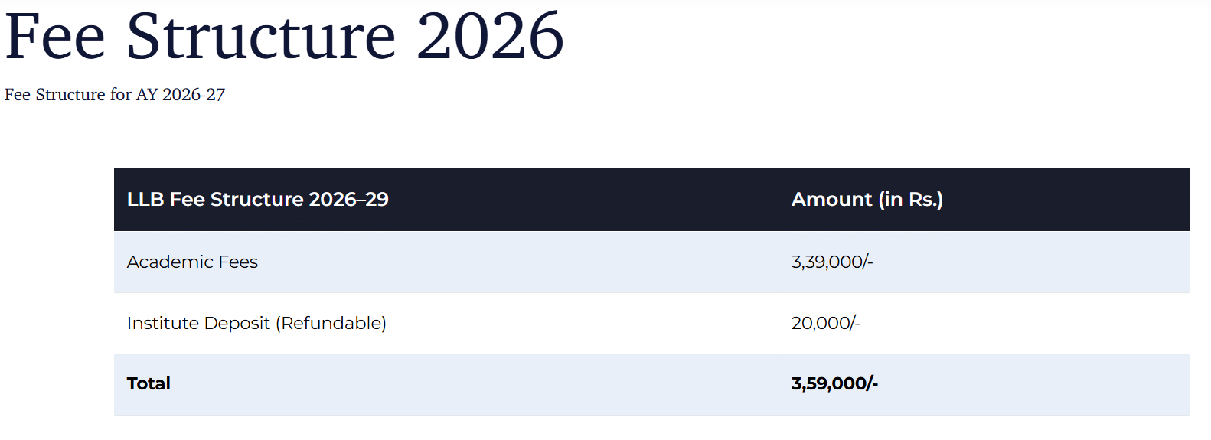Image resolution: width=1211 pixels, height=440 pixels.
Task: Select the 20,000/- deposit amount
Action: click(x=825, y=324)
